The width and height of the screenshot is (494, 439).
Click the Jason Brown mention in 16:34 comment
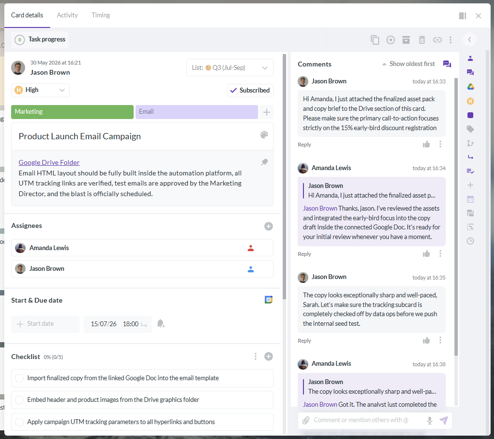coord(320,208)
